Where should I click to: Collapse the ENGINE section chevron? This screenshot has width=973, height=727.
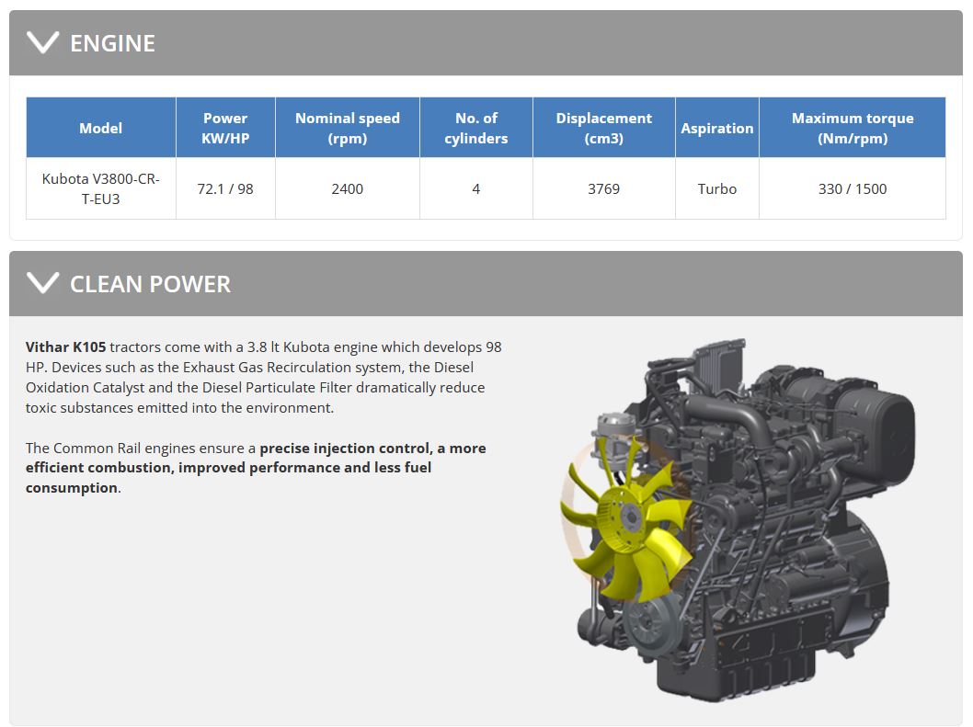[42, 43]
